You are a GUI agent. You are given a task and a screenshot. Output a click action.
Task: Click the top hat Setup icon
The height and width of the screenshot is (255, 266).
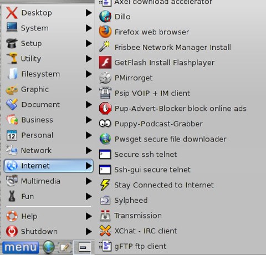click(12, 43)
